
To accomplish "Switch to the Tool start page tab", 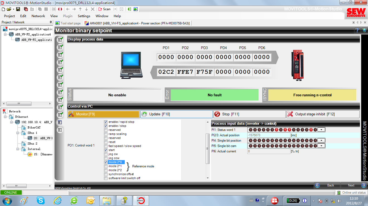I will tap(68, 23).
